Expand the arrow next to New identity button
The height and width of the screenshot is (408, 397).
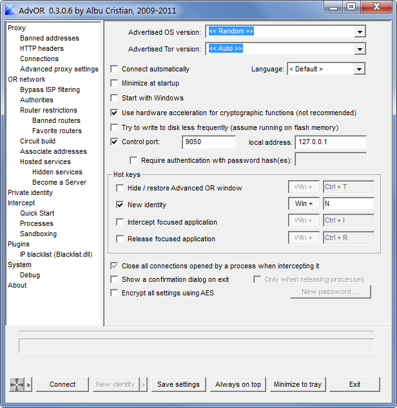[143, 384]
